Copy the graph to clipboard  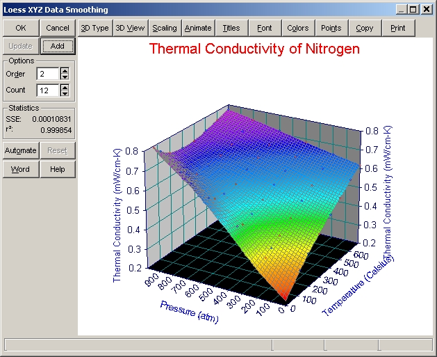365,28
